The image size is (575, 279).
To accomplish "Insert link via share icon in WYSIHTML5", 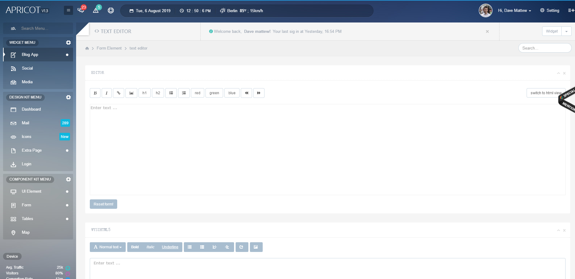I will [242, 247].
